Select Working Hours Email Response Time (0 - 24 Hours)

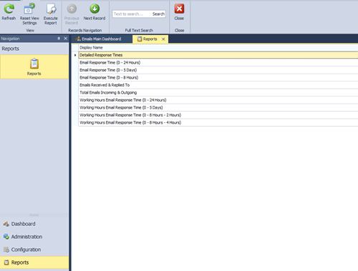coord(218,100)
